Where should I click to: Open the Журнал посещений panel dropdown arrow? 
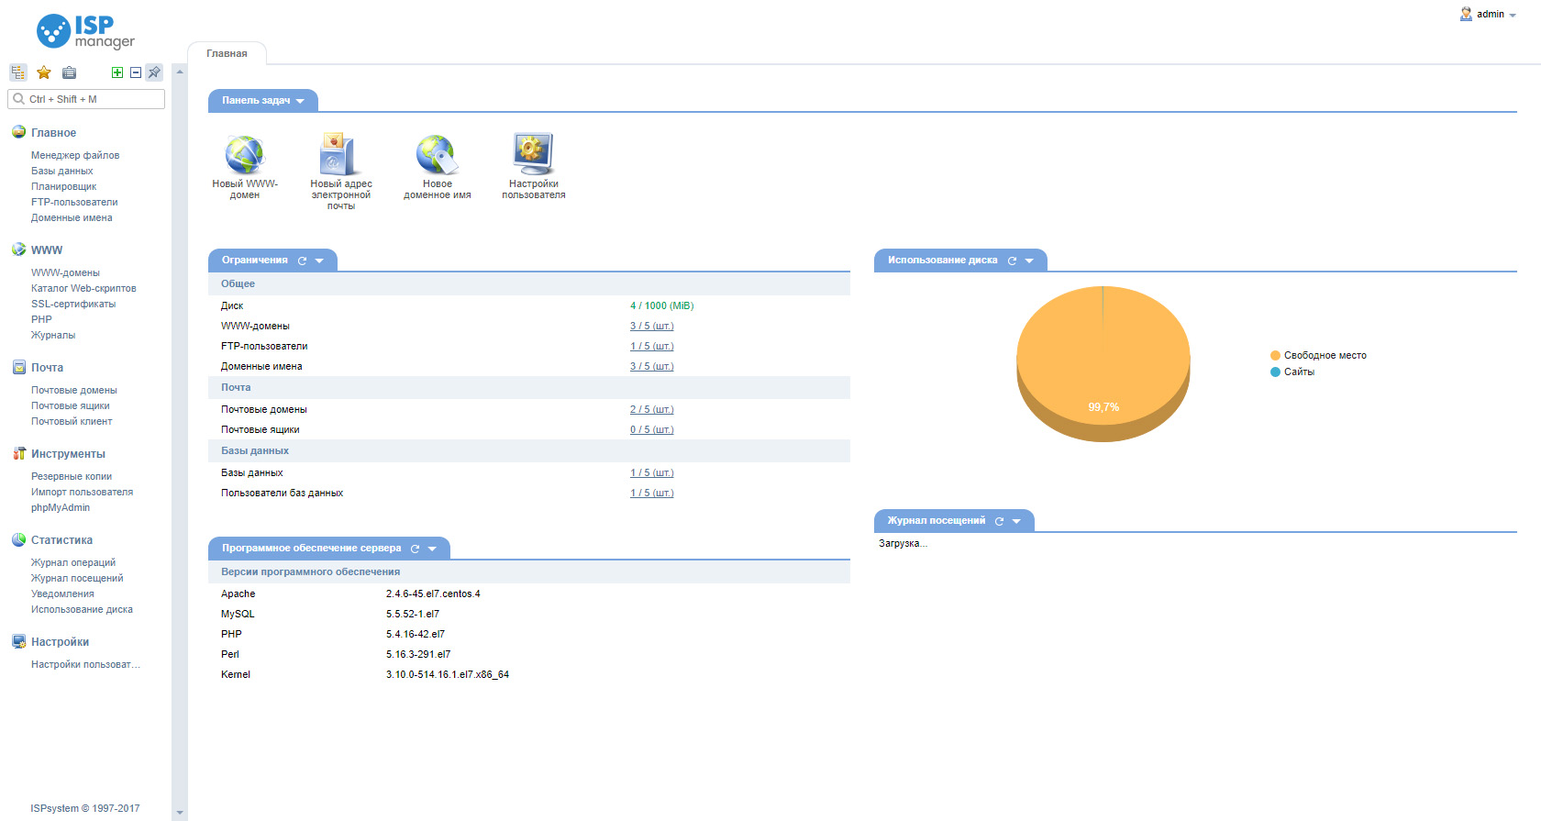pyautogui.click(x=1016, y=521)
